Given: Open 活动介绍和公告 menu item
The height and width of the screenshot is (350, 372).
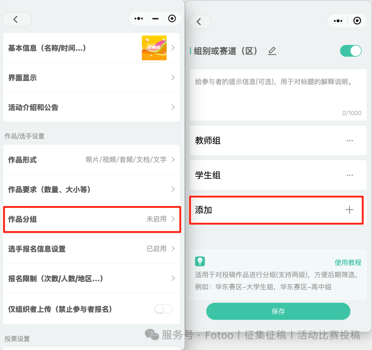Looking at the screenshot, I should pyautogui.click(x=91, y=107).
